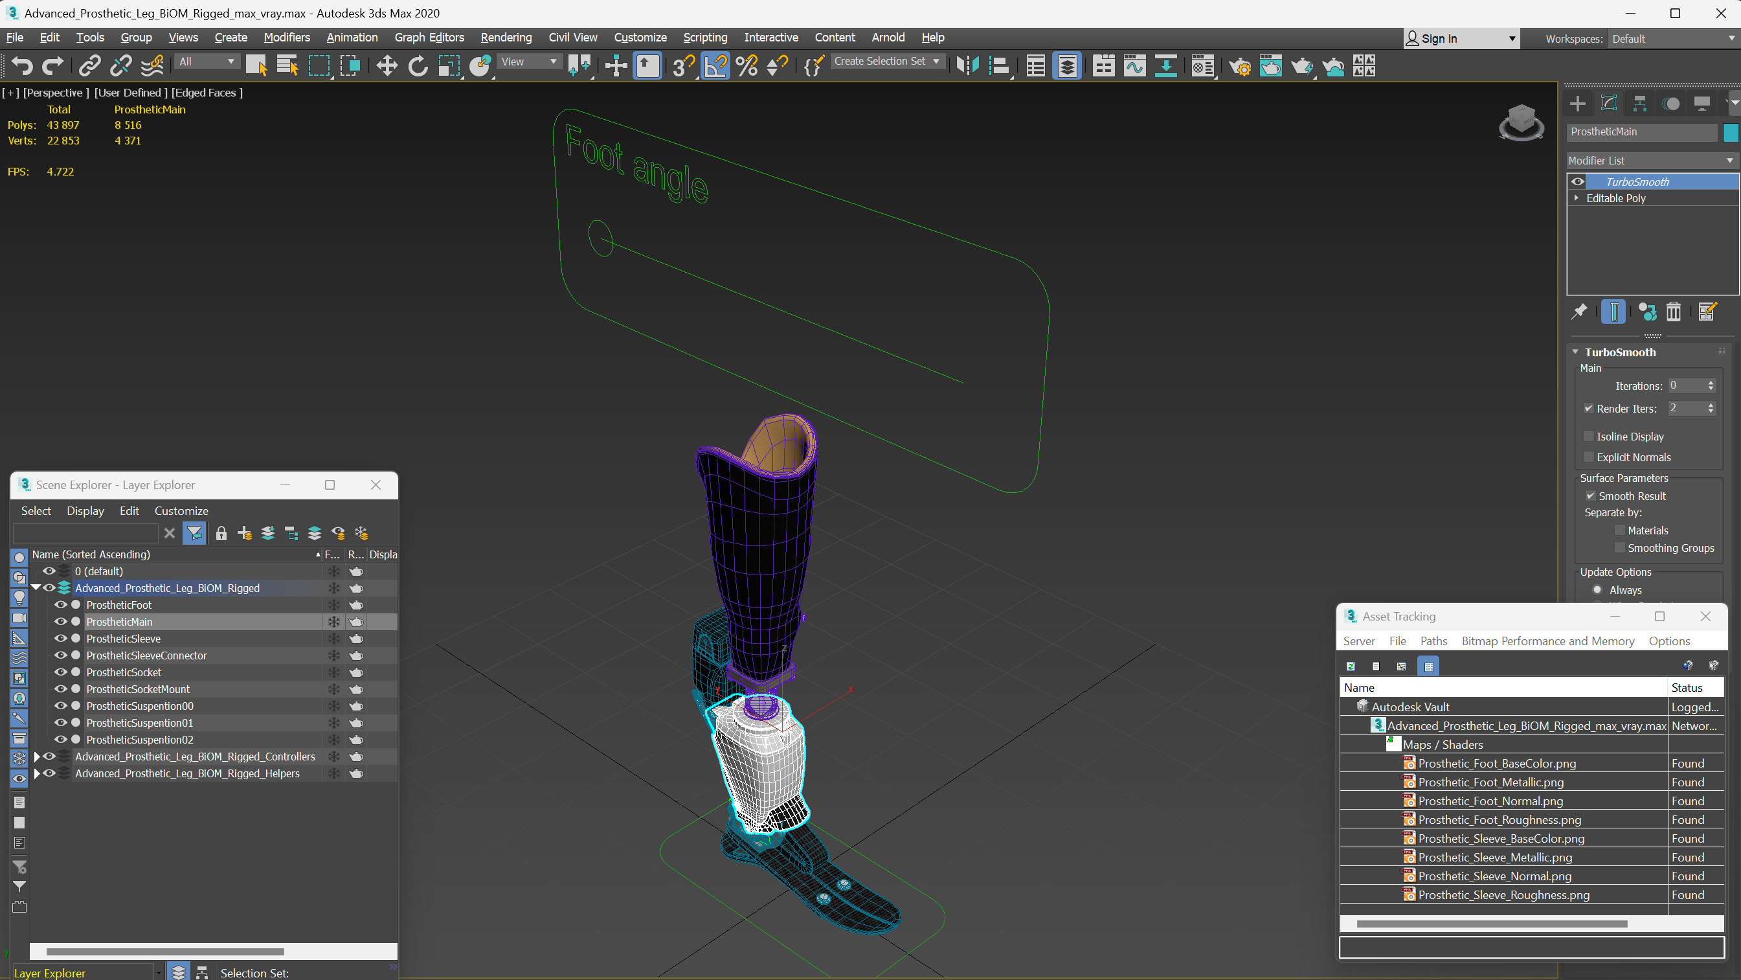Activate the Select and Scale tool
Viewport: 1741px width, 980px height.
click(449, 65)
